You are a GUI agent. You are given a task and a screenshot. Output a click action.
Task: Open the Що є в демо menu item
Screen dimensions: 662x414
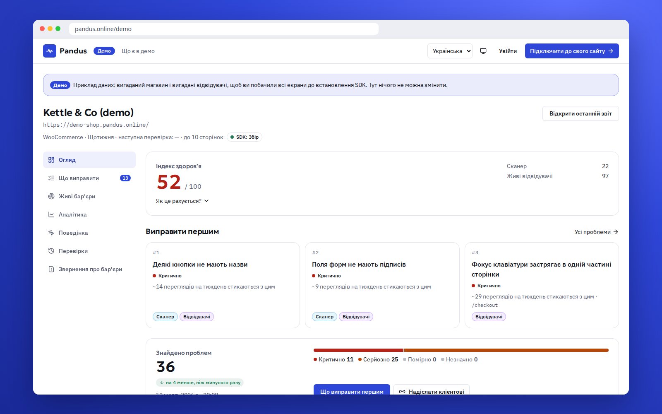[x=138, y=51]
